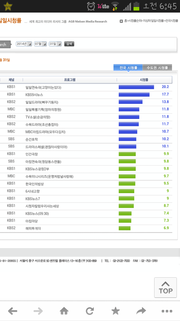The image size is (180, 321).
Task: Click the 20.2 rating bar for 고양이는있다
Action: pos(136,87)
